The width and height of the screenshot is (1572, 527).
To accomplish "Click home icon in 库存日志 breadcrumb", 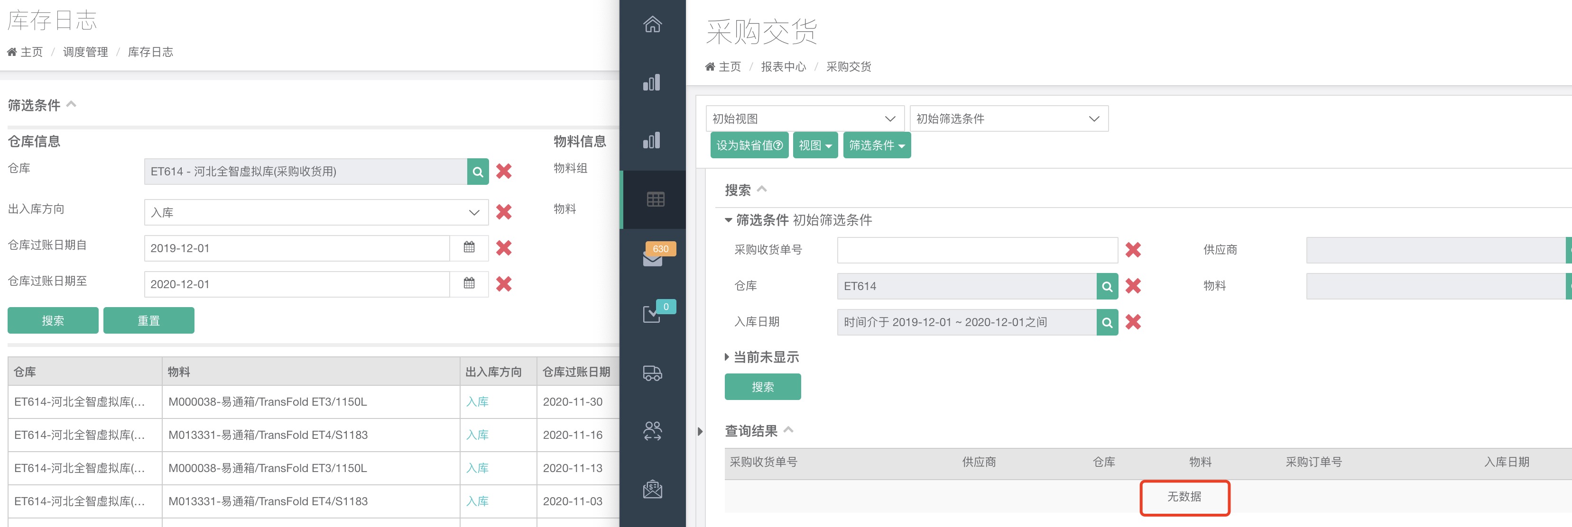I will (x=11, y=52).
